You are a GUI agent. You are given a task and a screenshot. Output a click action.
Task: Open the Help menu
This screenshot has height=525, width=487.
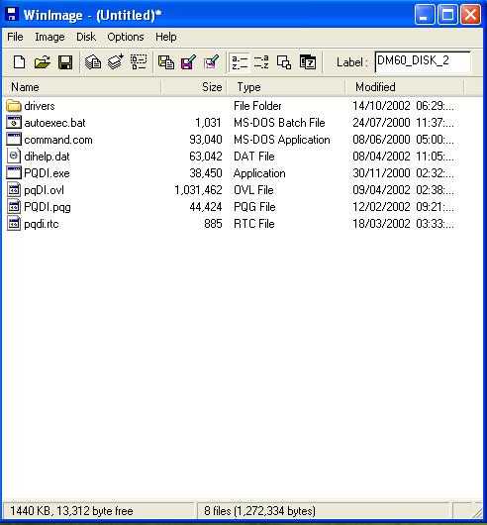[166, 37]
